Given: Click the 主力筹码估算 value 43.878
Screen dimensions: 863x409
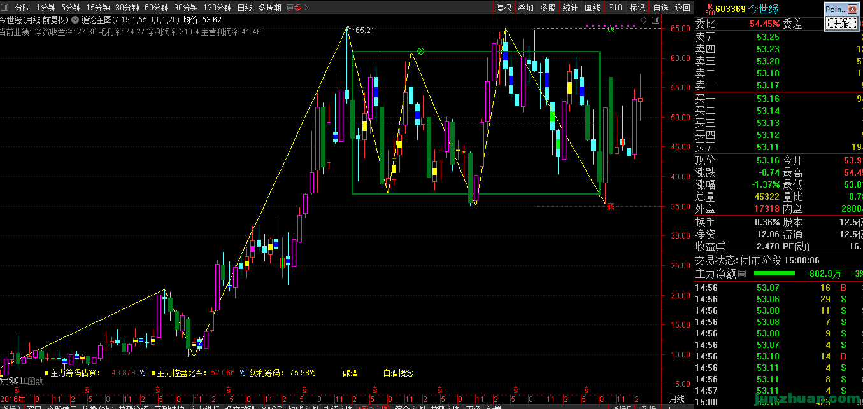Looking at the screenshot, I should tap(124, 373).
